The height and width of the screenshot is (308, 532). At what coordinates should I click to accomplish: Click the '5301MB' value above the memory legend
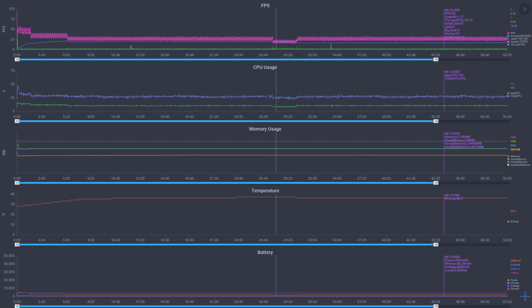click(x=515, y=149)
